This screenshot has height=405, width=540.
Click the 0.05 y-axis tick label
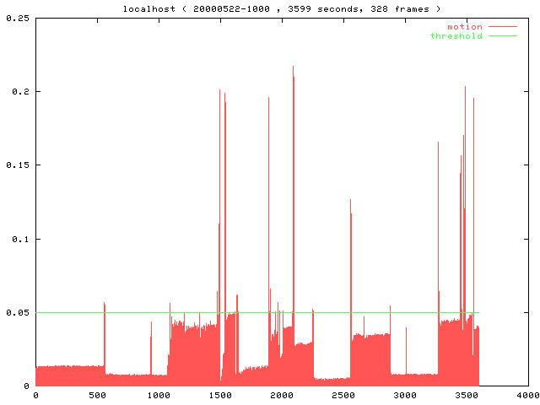[18, 312]
